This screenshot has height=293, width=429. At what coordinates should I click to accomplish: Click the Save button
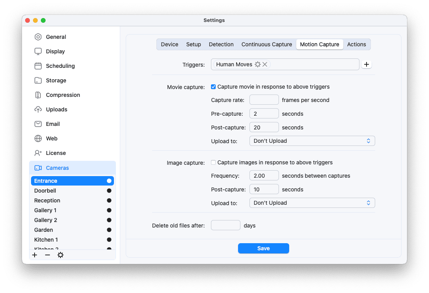coord(263,248)
